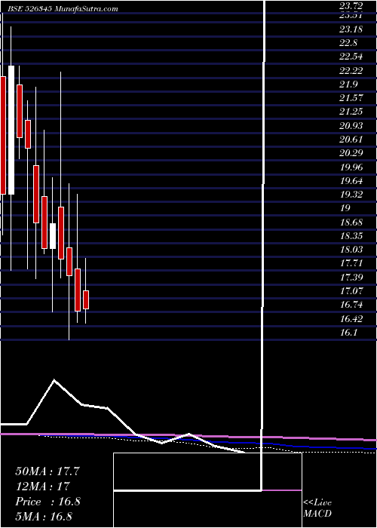Select the 23.72 price label
Screen dimensions: 377x528
(x=351, y=5)
